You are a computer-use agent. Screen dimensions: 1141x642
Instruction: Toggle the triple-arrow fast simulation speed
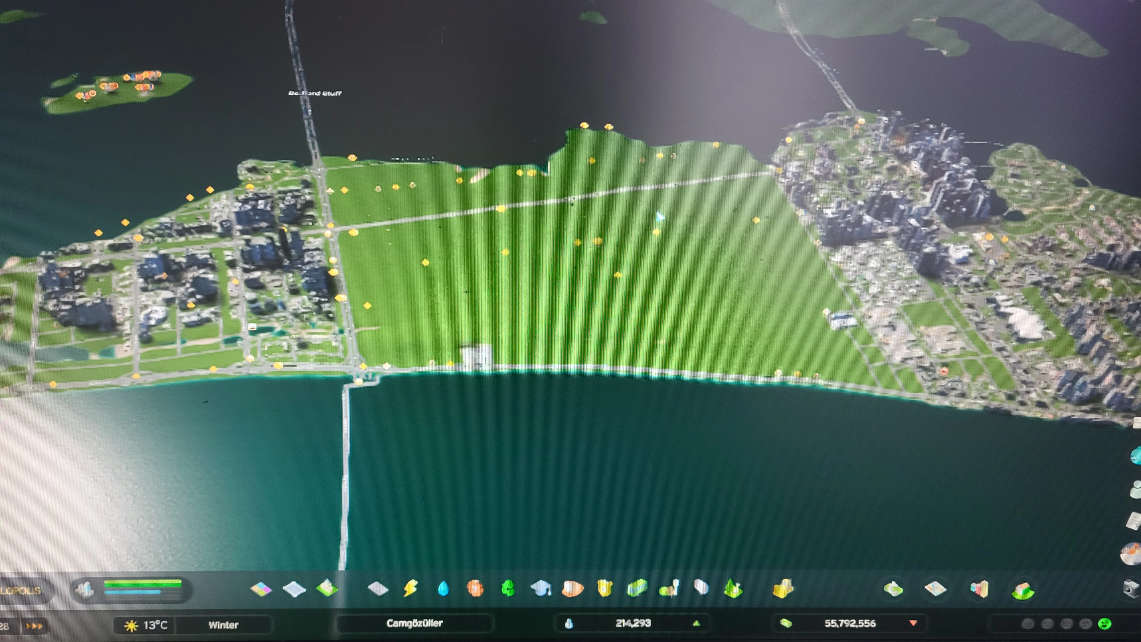click(34, 626)
